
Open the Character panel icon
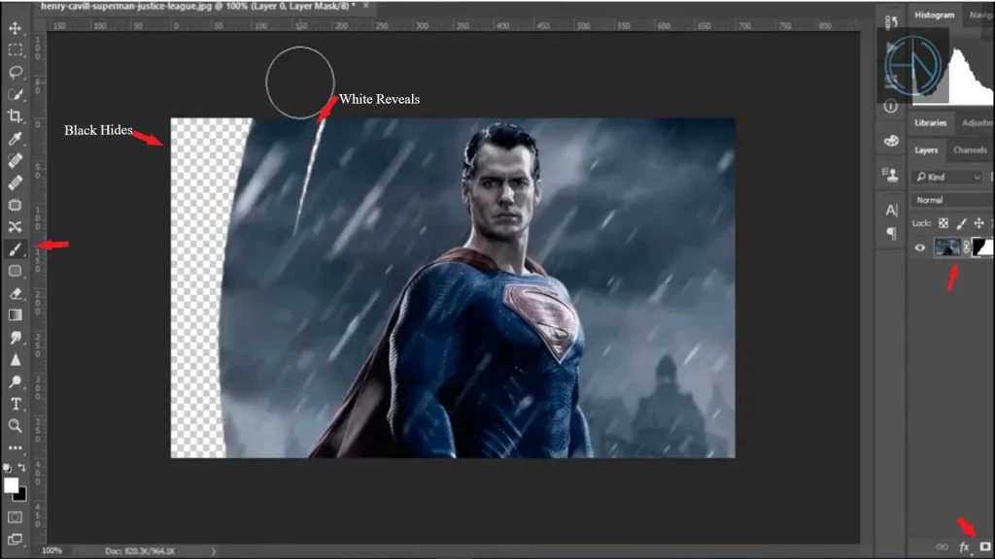[x=891, y=210]
